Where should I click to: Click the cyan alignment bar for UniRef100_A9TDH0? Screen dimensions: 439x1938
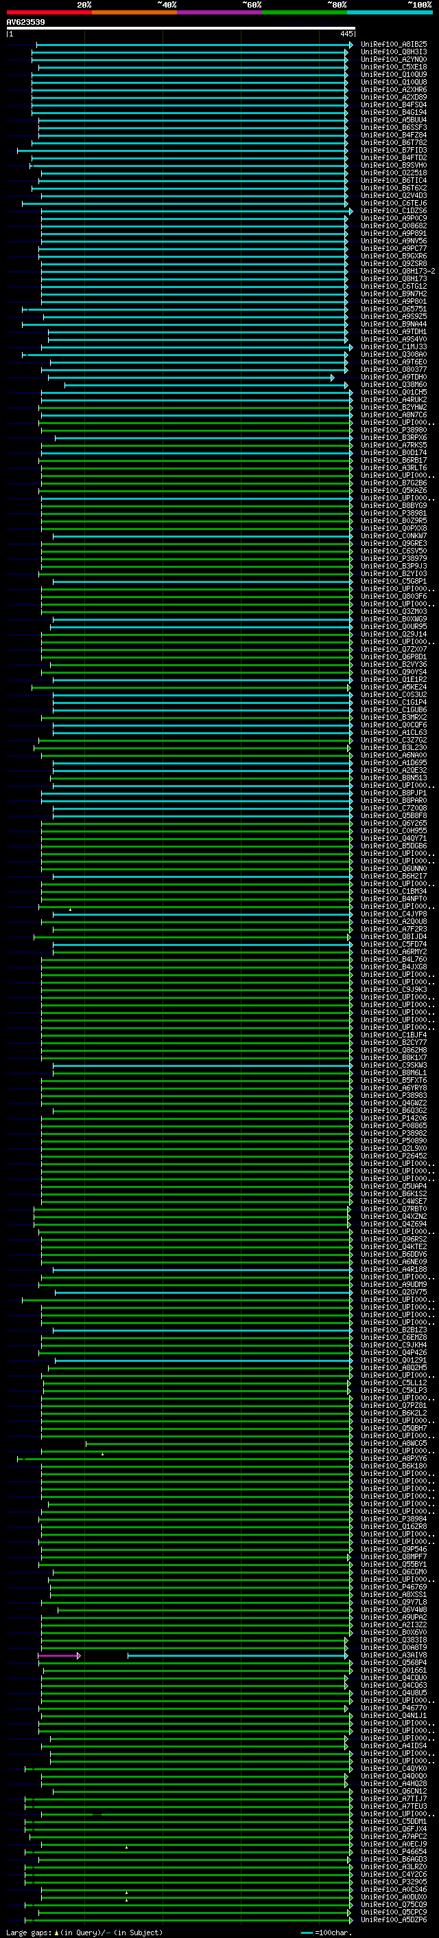[x=191, y=377]
